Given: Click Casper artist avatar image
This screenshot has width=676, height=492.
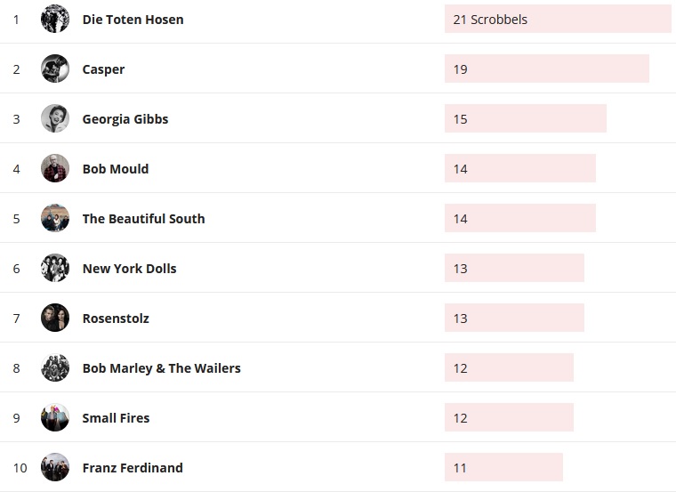Looking at the screenshot, I should pyautogui.click(x=55, y=69).
